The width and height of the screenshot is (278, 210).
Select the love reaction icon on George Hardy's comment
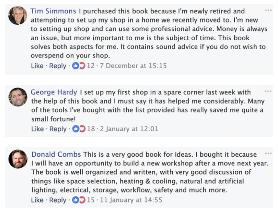82,129
